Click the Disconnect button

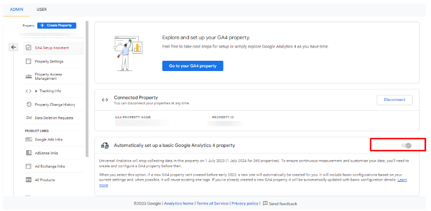click(x=395, y=100)
